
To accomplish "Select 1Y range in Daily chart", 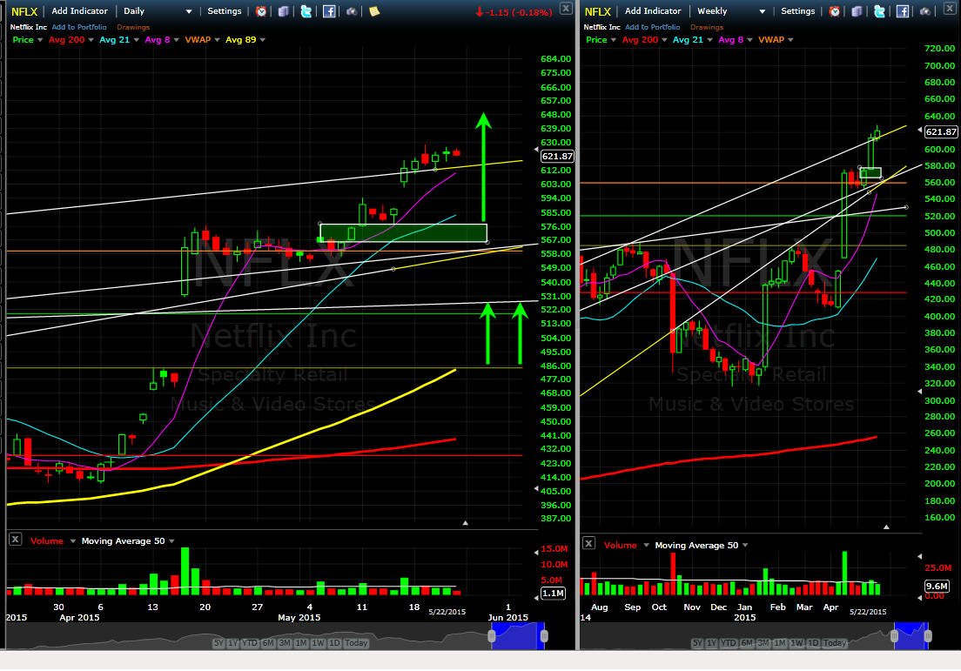I will (233, 643).
